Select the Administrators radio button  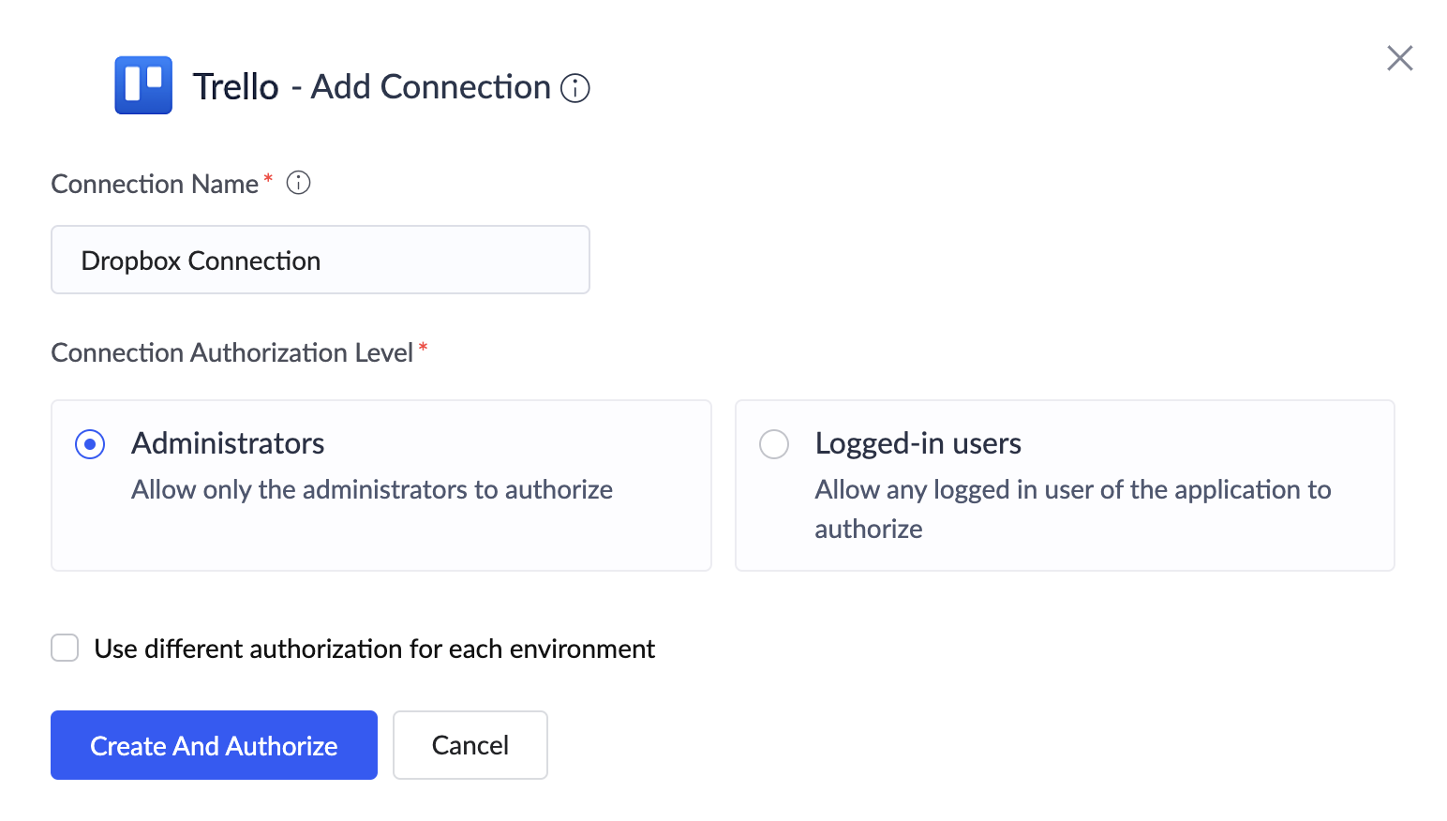coord(90,444)
